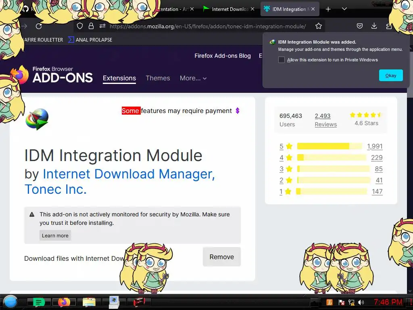The image size is (413, 310).
Task: Open the AFIRE ROULETTER bookmark
Action: [x=43, y=40]
